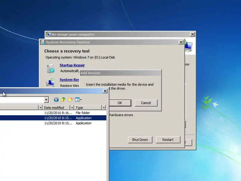Select the File folder row dated 8:16
This screenshot has width=241, height=181.
(53, 113)
